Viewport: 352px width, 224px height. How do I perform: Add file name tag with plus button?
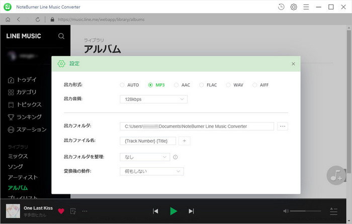tap(185, 141)
